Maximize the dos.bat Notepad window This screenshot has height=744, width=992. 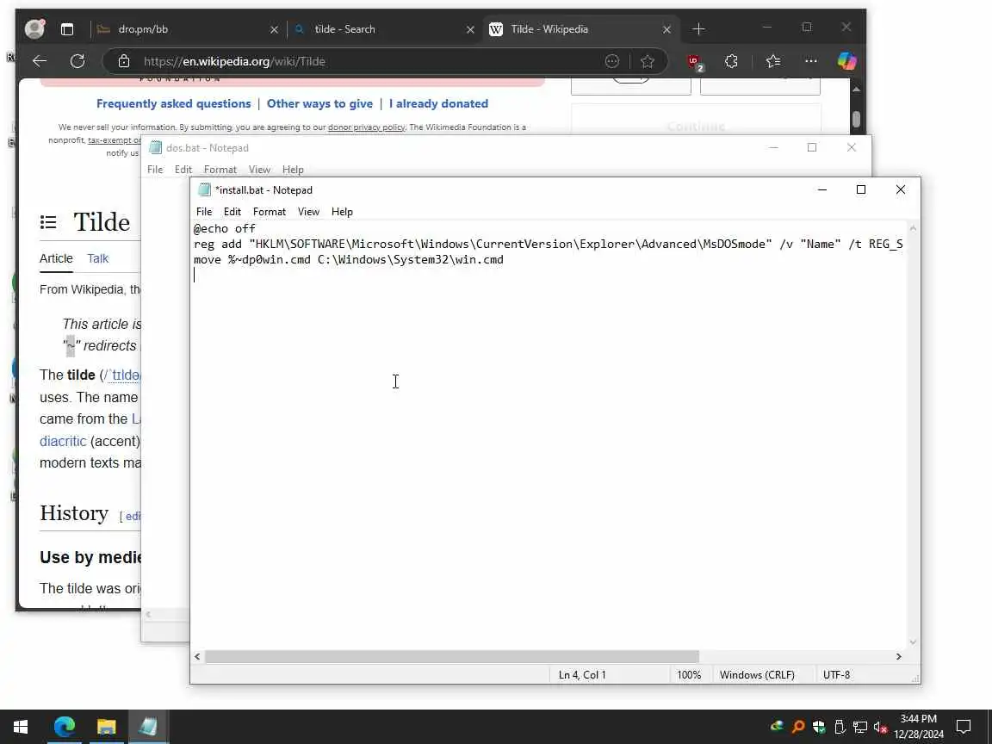(x=812, y=147)
